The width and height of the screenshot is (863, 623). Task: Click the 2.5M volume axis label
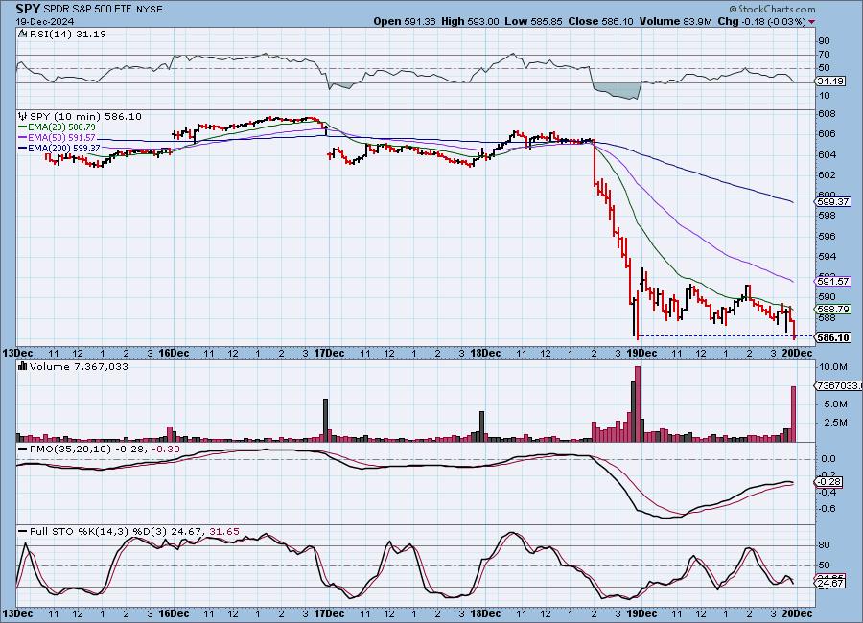(x=835, y=423)
